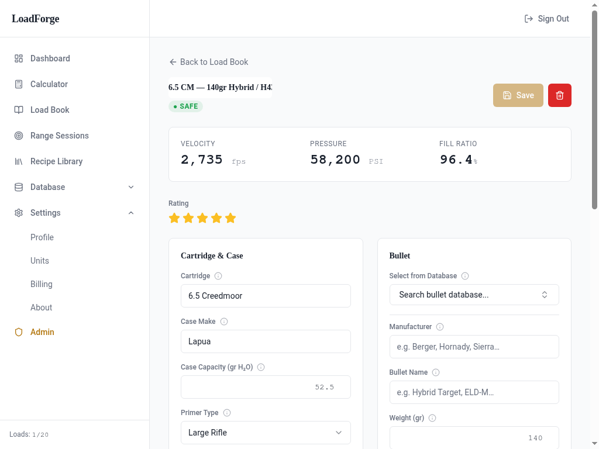Click the Load Book open-book icon

(x=19, y=110)
